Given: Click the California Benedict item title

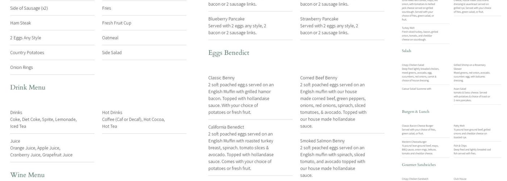Looking at the screenshot, I should [226, 127].
